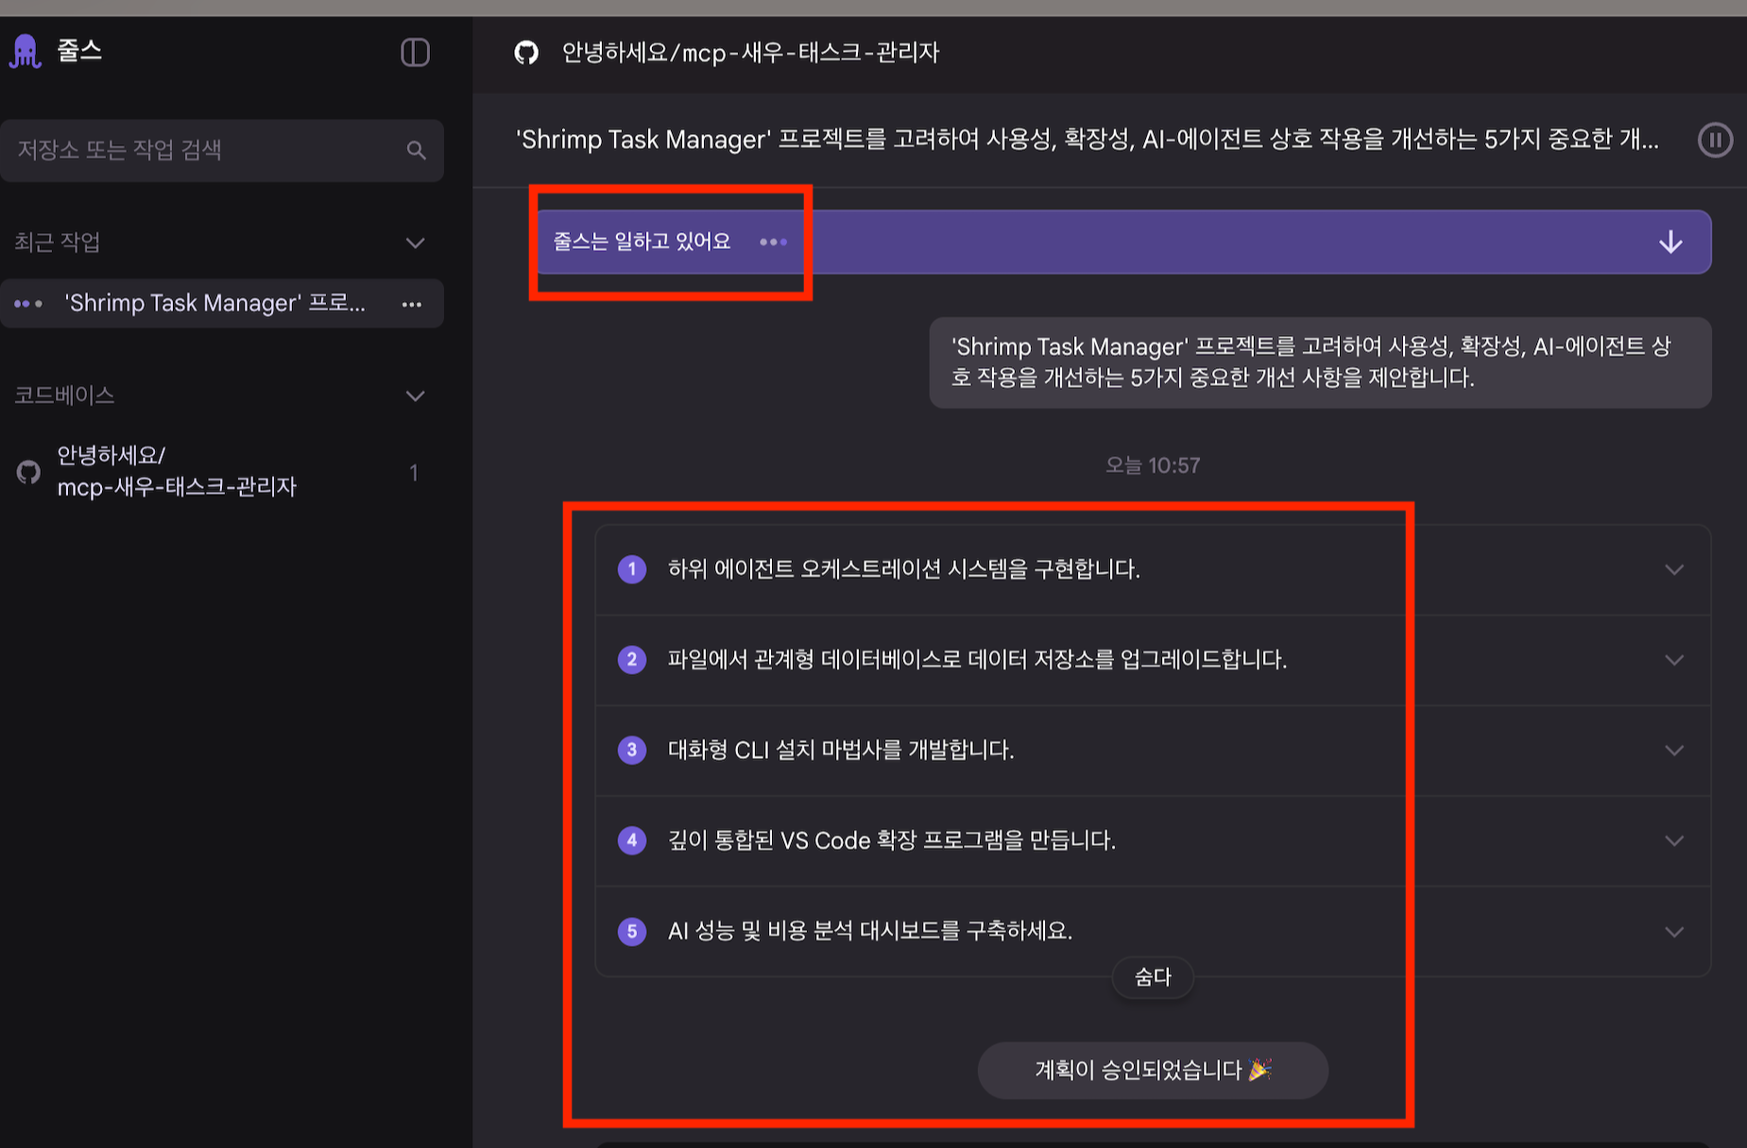
Task: Click the 코드베이스 section label
Action: (x=64, y=396)
